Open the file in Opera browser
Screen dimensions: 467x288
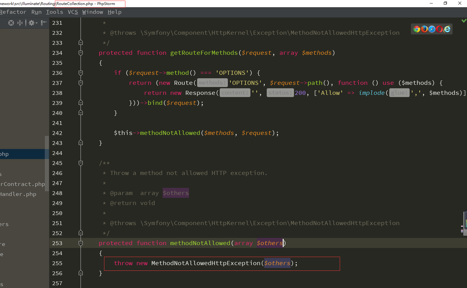point(440,29)
